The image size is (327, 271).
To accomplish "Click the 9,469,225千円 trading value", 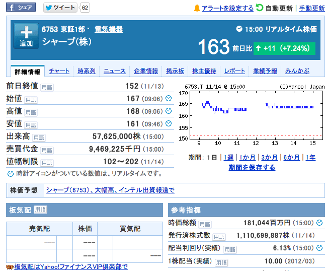I will point(115,149).
